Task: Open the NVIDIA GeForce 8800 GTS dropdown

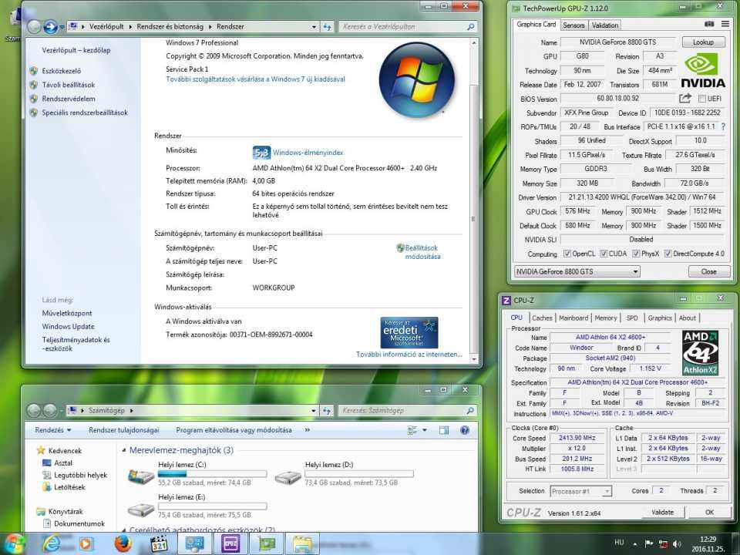Action: pyautogui.click(x=635, y=271)
